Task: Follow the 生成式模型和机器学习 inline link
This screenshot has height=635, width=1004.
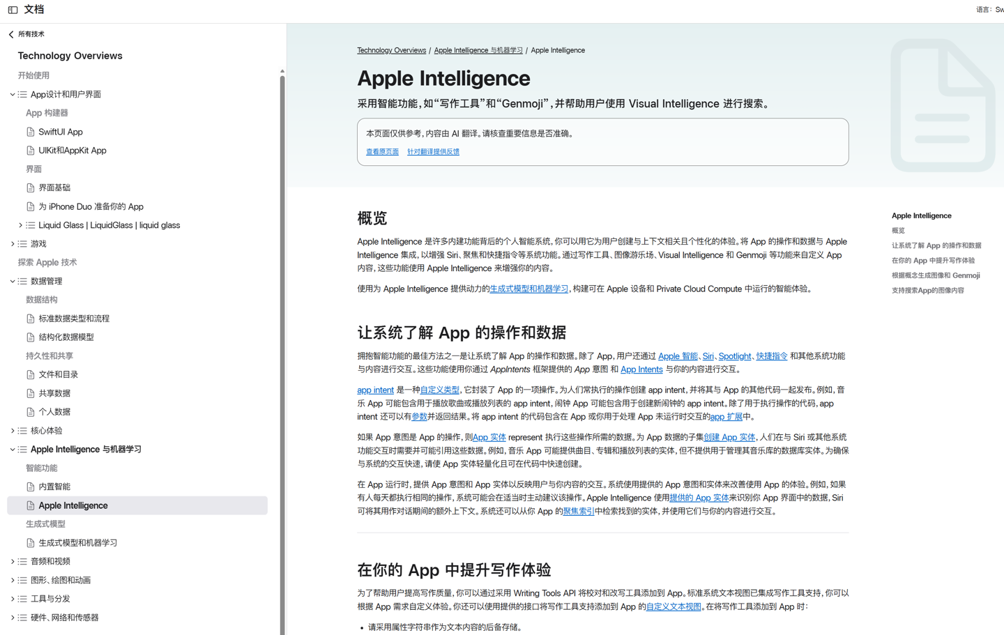Action: [528, 289]
